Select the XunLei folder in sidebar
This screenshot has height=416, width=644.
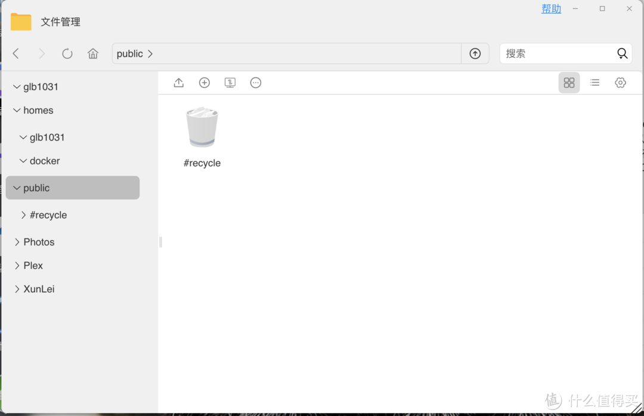(x=39, y=289)
